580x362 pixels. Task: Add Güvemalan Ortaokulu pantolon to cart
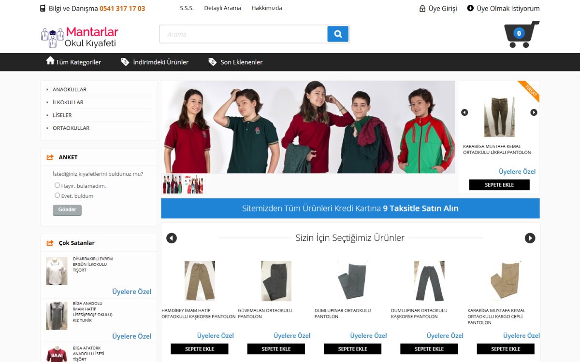point(276,349)
